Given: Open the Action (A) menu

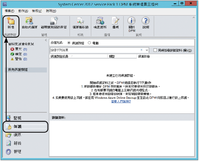Looking at the screenshot, I should click(x=23, y=11).
